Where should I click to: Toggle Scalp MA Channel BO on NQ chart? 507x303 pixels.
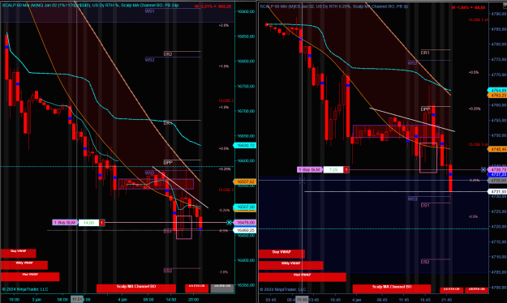coord(136,288)
